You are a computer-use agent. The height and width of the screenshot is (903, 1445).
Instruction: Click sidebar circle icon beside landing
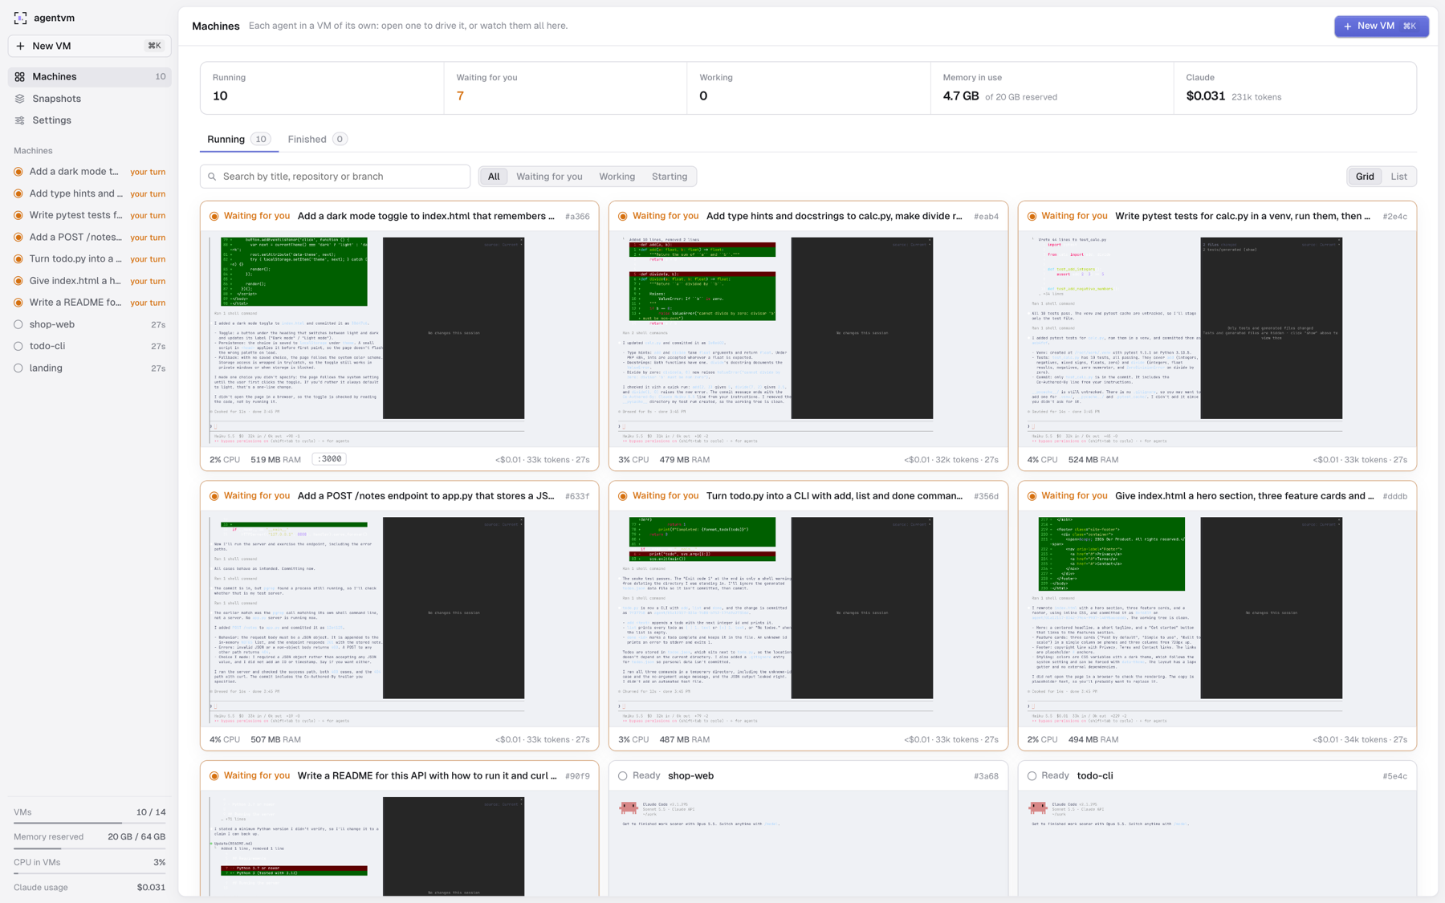pyautogui.click(x=18, y=368)
